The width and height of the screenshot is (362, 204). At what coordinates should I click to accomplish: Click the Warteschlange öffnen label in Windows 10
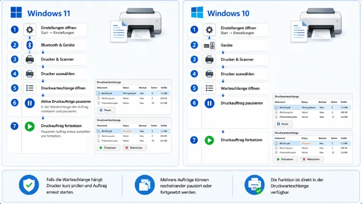(x=240, y=88)
